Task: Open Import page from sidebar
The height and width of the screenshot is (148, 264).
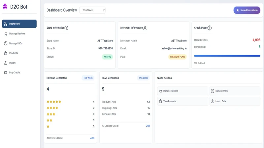Action: (19, 63)
